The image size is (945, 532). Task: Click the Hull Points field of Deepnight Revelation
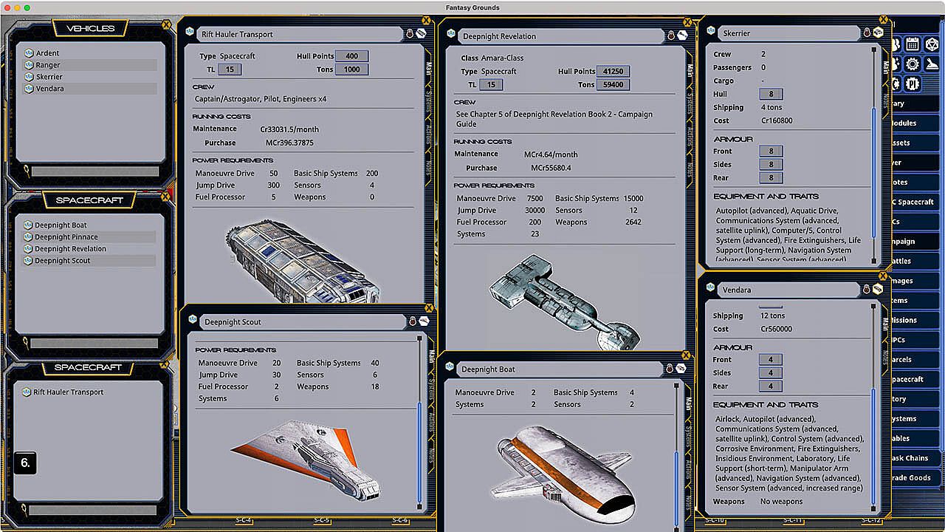612,72
